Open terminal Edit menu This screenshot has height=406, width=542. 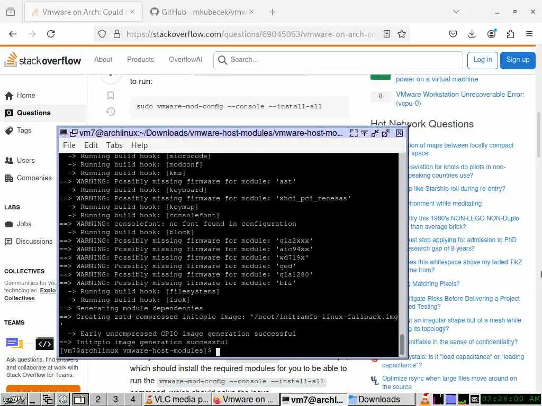(91, 145)
